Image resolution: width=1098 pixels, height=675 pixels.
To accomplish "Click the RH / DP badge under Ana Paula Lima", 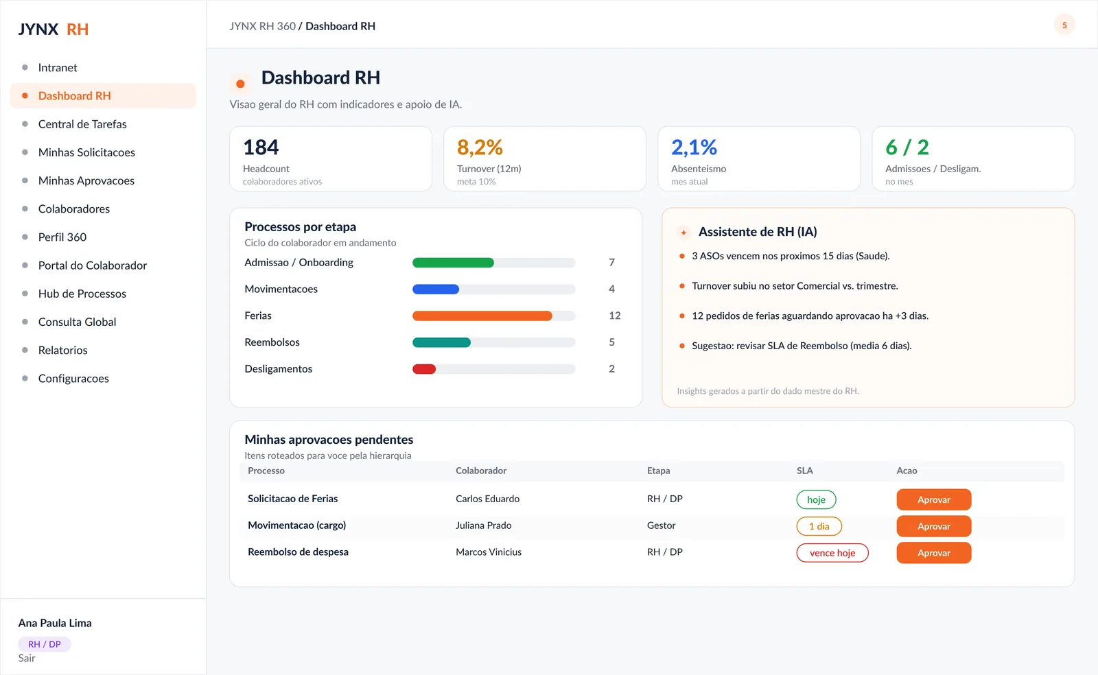I will [45, 644].
